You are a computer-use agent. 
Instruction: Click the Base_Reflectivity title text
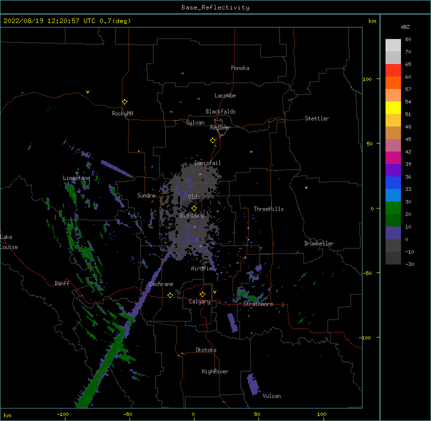tap(215, 7)
